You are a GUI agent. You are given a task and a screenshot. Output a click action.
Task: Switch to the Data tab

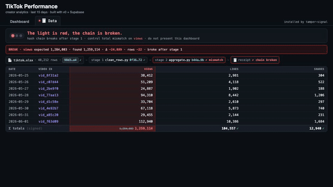47,21
